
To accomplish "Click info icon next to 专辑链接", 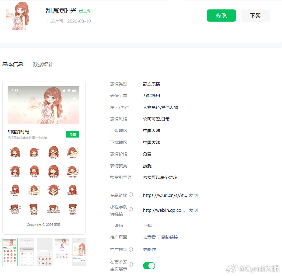I will [x=131, y=194].
